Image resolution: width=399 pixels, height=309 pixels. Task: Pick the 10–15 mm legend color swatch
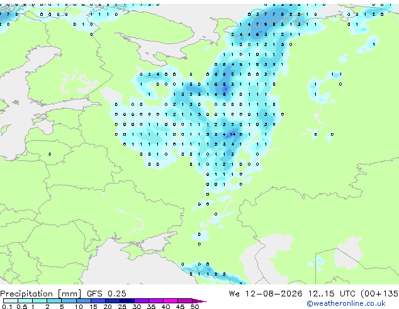pyautogui.click(x=83, y=301)
